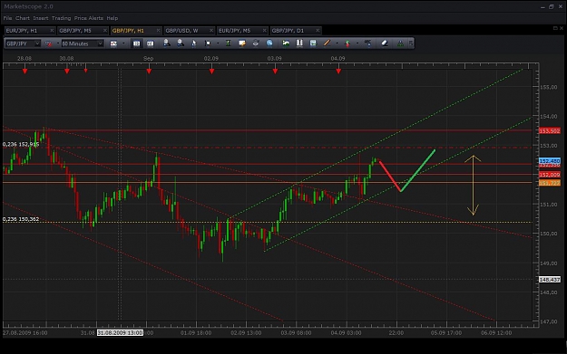Click the hammer tools icon
The height and width of the screenshot is (354, 567).
coord(367,43)
